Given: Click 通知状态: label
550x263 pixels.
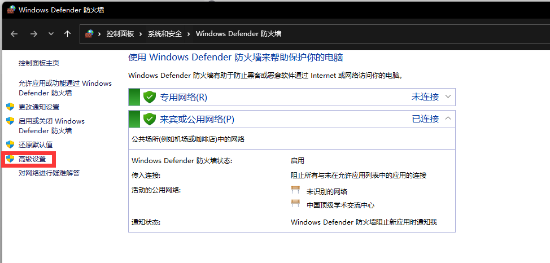Looking at the screenshot, I should [x=146, y=222].
